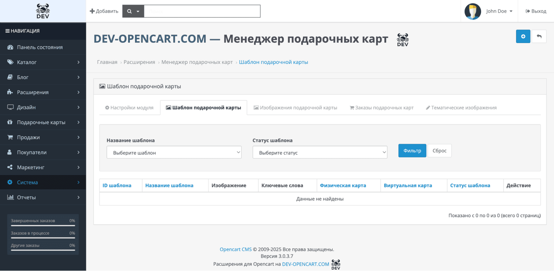The height and width of the screenshot is (271, 554).
Task: Open the Тематические изображения tab
Action: click(461, 108)
